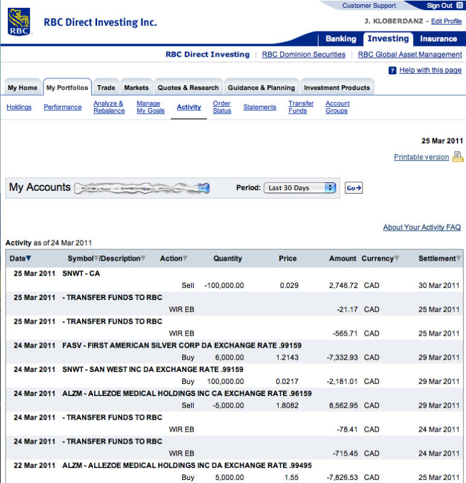Sort by Date using the arrow icon
This screenshot has width=466, height=483.
(x=28, y=258)
